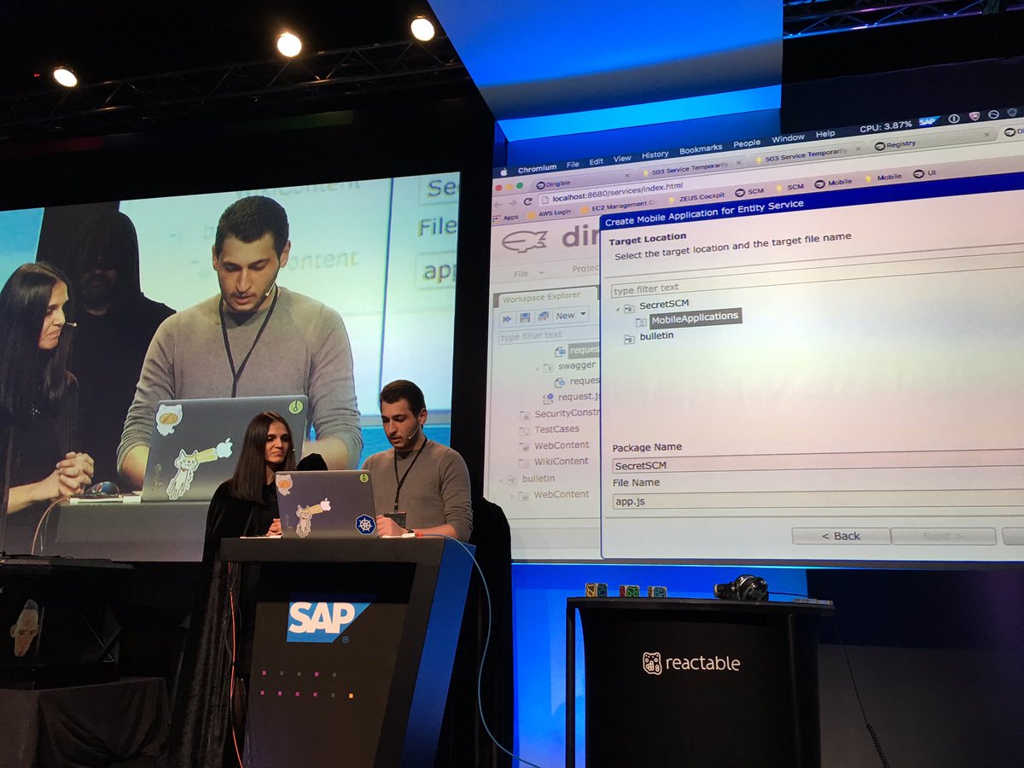The height and width of the screenshot is (768, 1024).
Task: Open the EC2 Management bookmark
Action: point(616,206)
